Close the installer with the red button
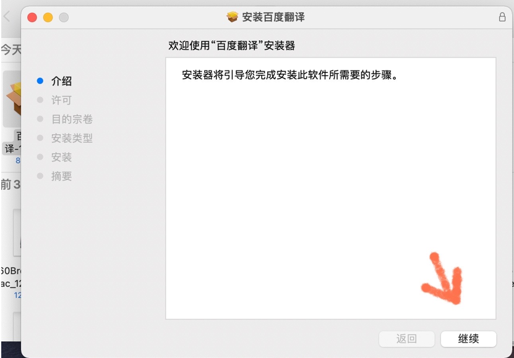Screen dimensions: 514x358 point(32,17)
